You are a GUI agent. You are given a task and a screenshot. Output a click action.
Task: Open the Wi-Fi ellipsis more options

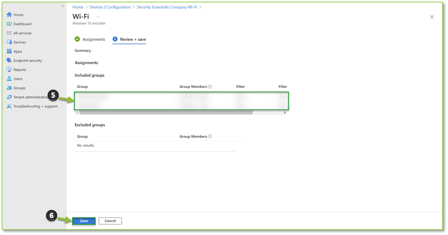click(x=98, y=17)
